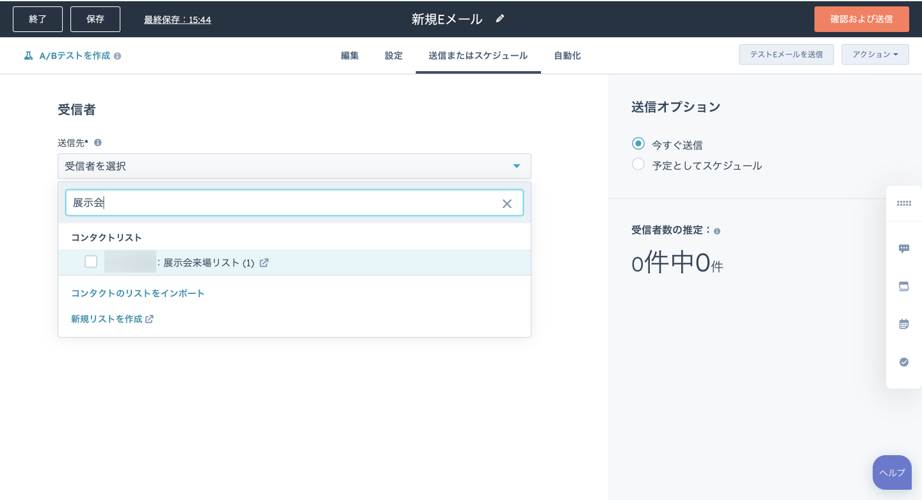922x500 pixels.
Task: Open the 送信またはスケジュール tab
Action: pos(478,56)
